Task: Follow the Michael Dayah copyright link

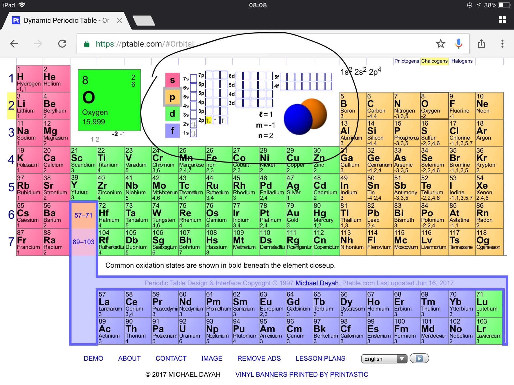Action: click(317, 283)
